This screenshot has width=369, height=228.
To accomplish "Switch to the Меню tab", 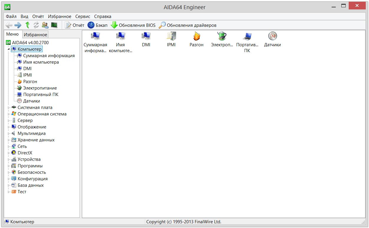I will click(x=12, y=34).
